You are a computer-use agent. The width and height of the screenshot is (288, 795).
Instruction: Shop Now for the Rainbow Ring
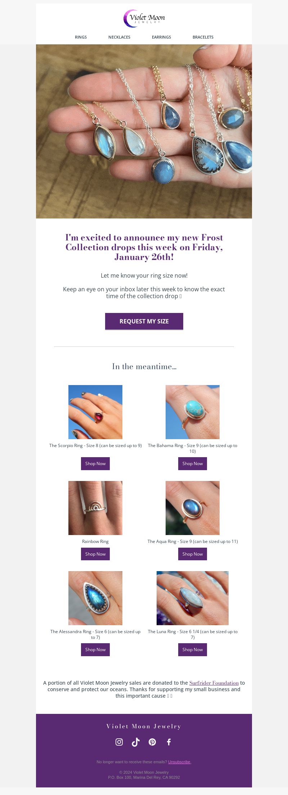pyautogui.click(x=95, y=554)
